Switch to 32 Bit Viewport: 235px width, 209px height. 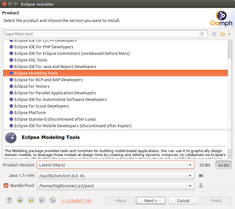(205, 165)
